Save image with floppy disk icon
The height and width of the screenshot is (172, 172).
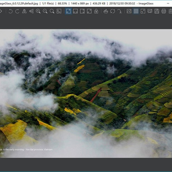tap(157, 11)
